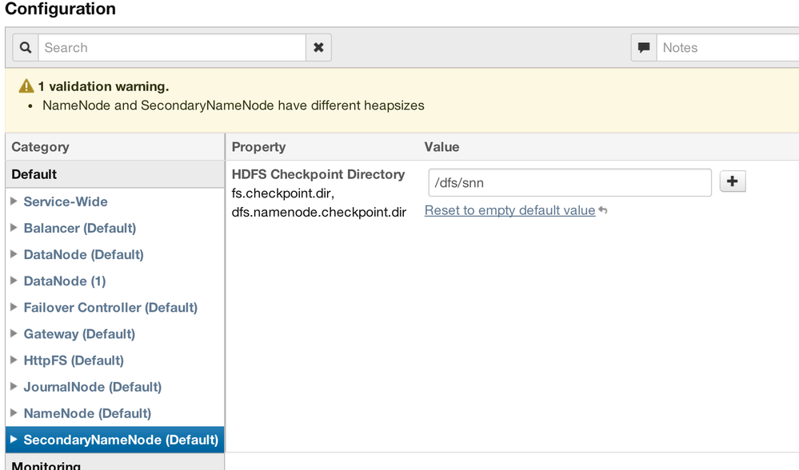Screen dimensions: 799x470
Task: Click the Notes text field
Action: pyautogui.click(x=728, y=48)
